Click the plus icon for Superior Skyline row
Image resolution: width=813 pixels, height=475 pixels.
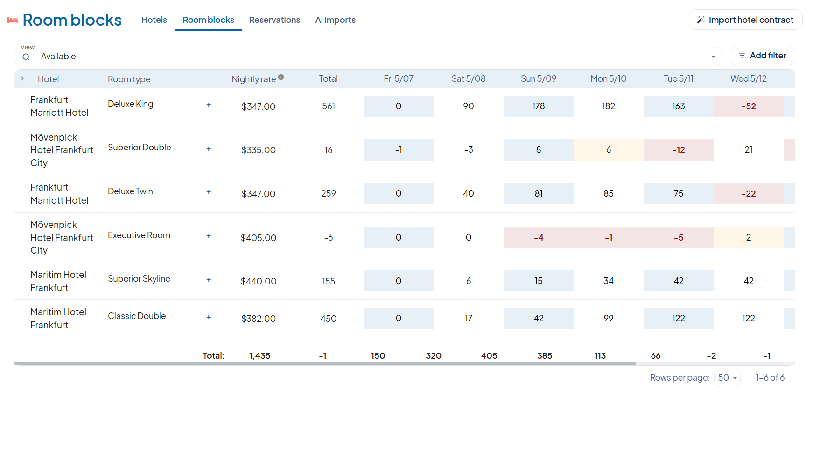click(x=209, y=280)
